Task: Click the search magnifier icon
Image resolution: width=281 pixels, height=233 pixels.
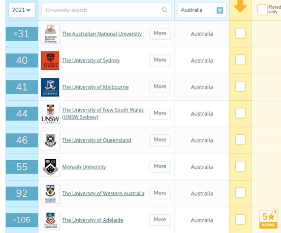Action: point(165,10)
